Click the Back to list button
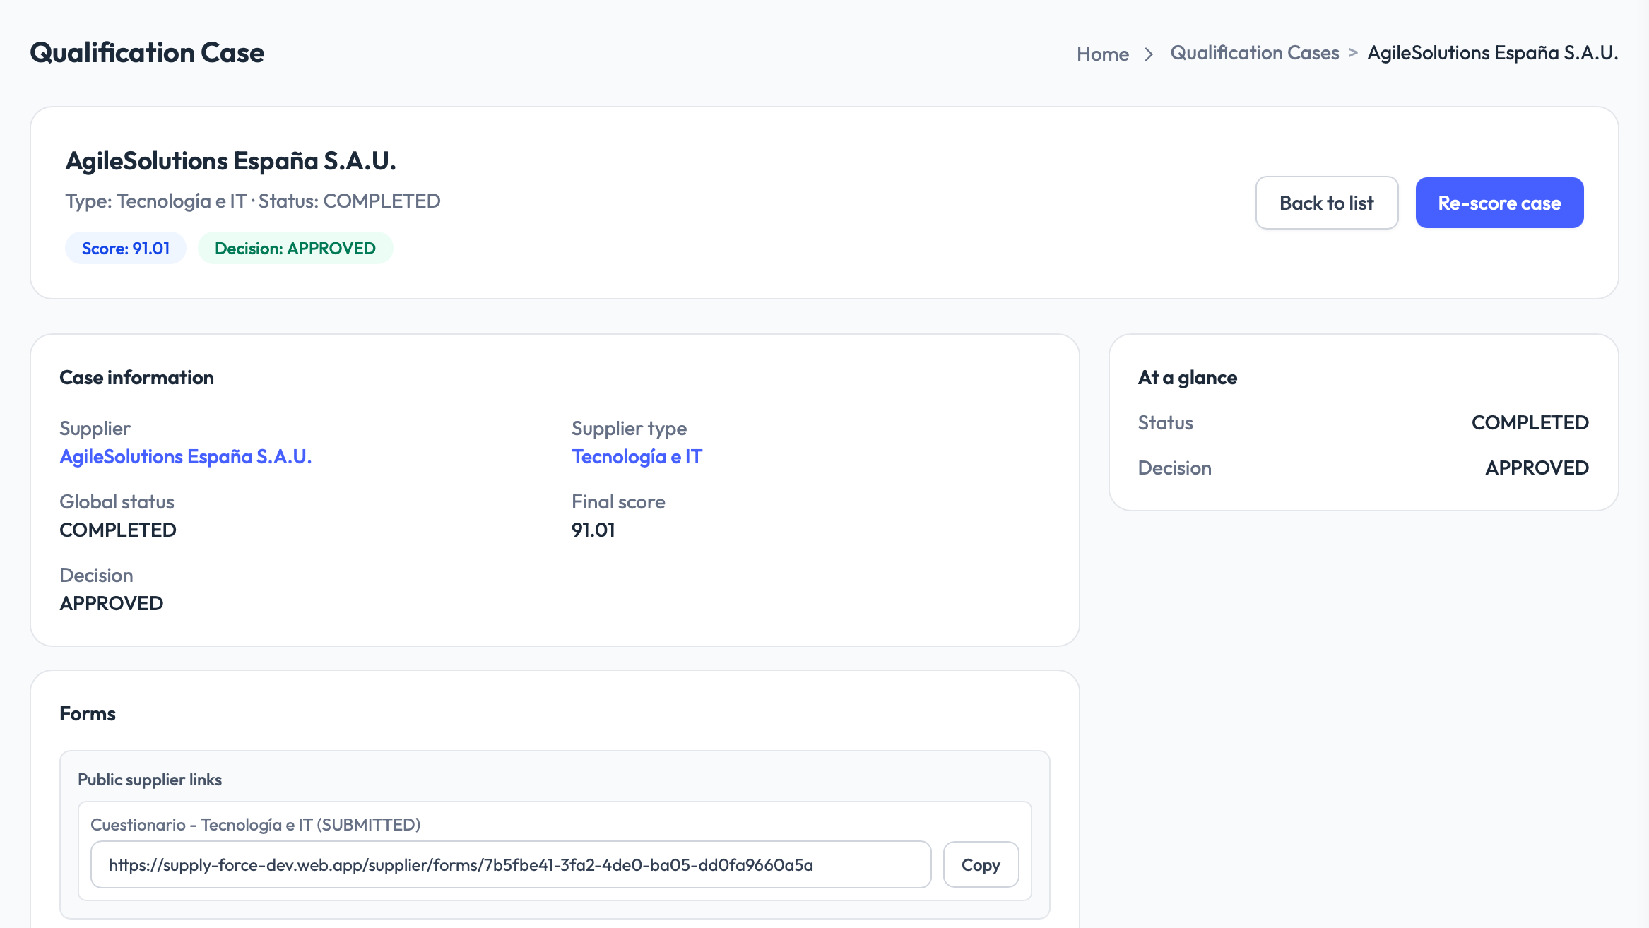 (1326, 203)
